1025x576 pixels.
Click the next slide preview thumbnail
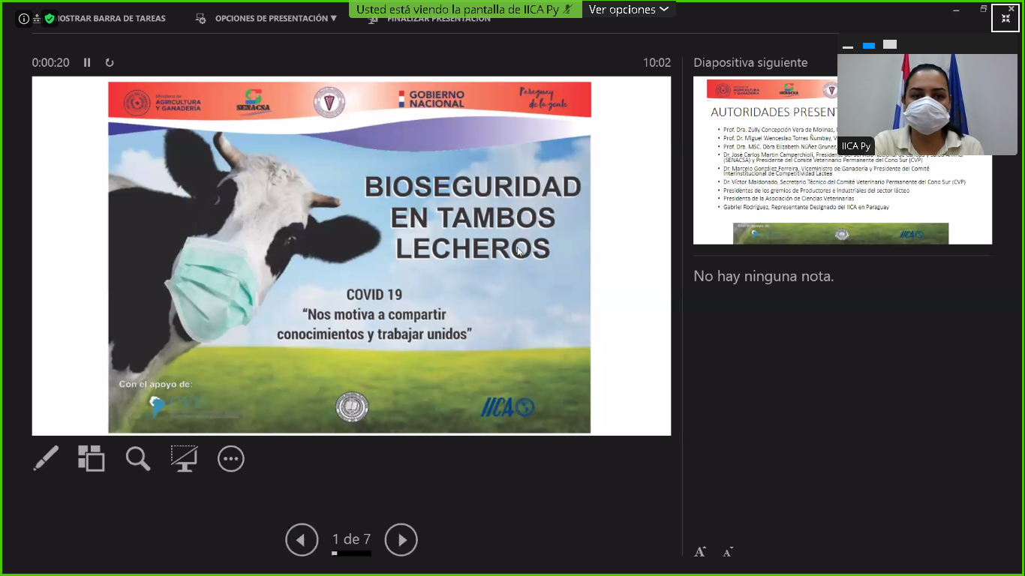pos(843,160)
